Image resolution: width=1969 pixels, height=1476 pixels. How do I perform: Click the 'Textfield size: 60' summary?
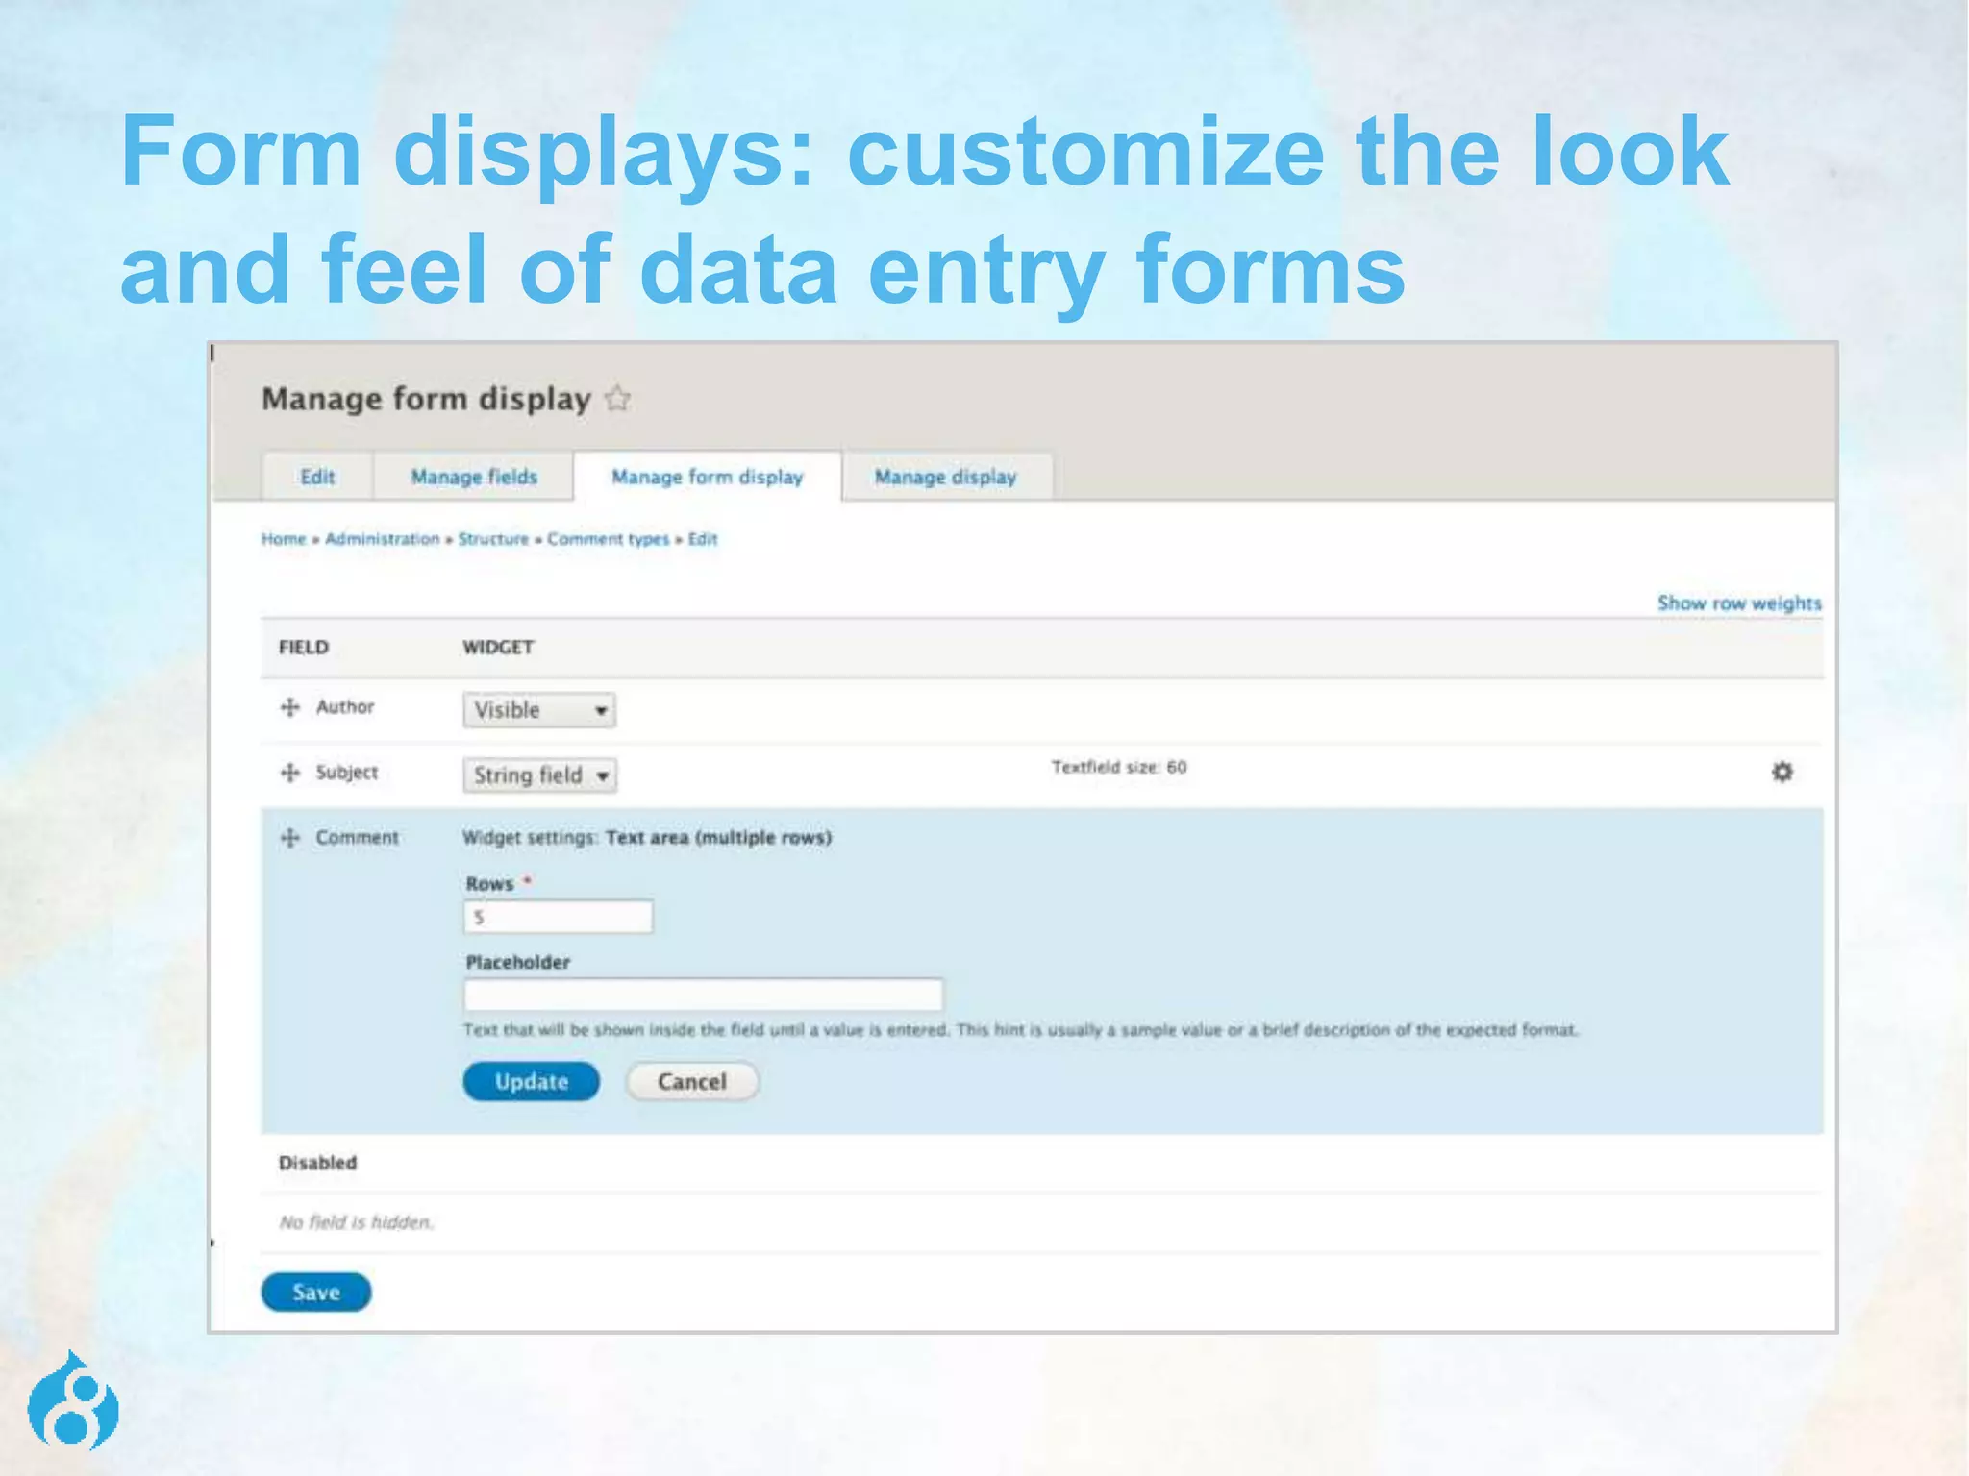point(1119,767)
